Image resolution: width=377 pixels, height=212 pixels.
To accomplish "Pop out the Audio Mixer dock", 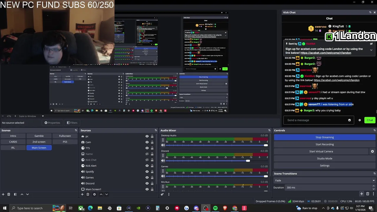I will pyautogui.click(x=269, y=130).
